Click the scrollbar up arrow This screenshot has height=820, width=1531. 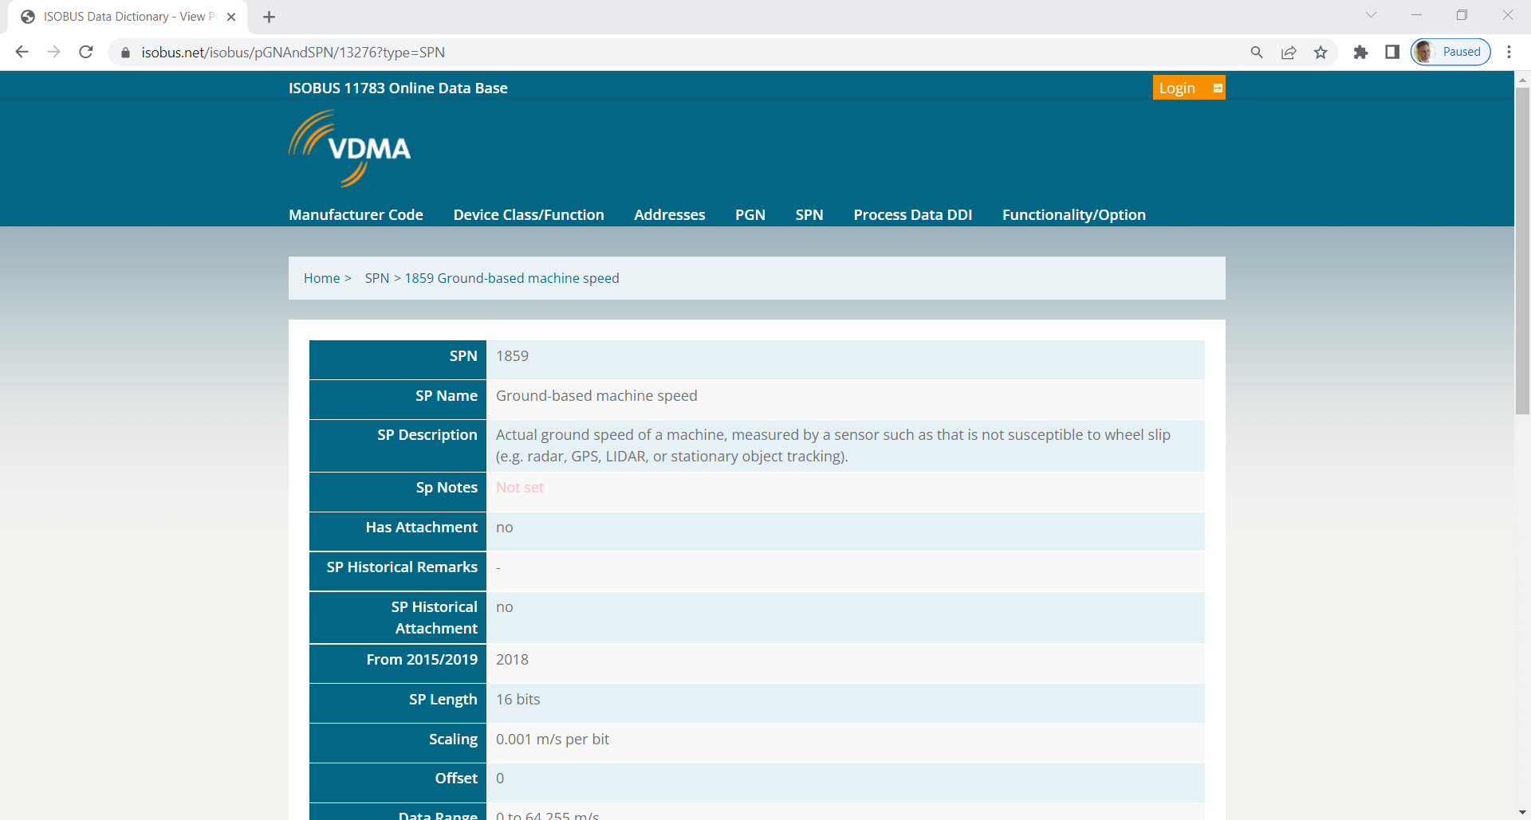(x=1522, y=79)
